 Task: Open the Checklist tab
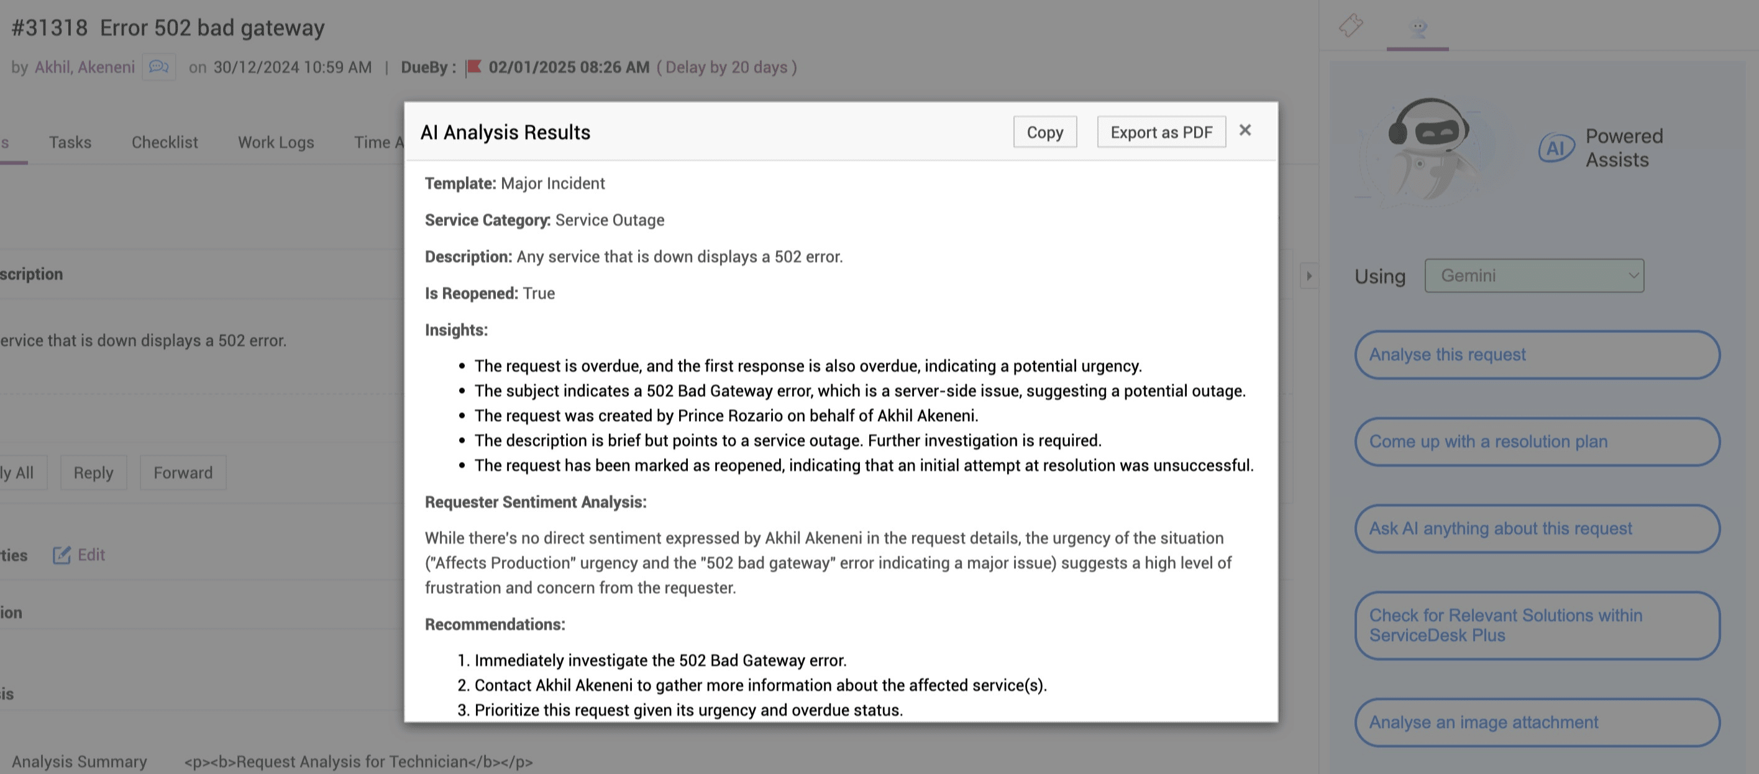coord(165,142)
